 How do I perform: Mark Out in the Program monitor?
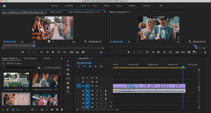click(x=140, y=52)
